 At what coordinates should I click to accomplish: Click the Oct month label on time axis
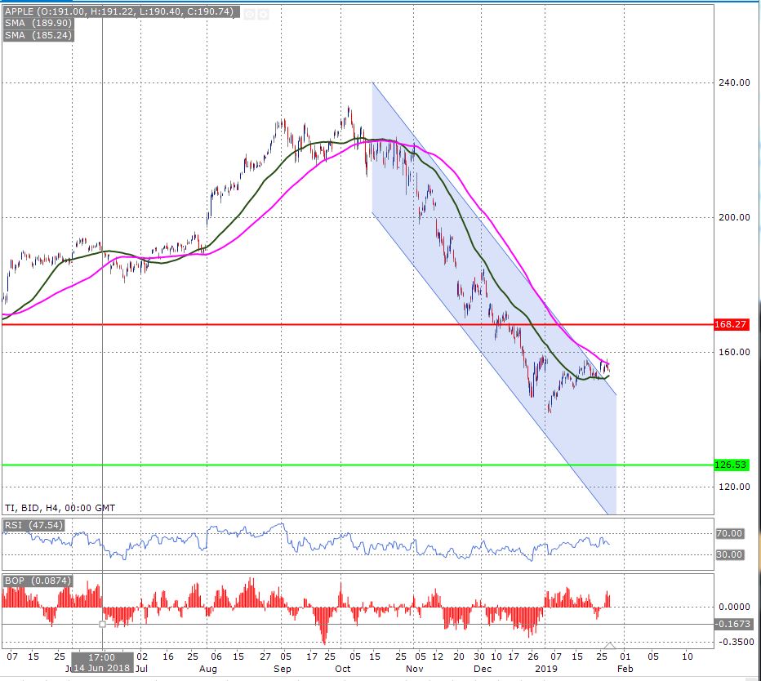point(343,669)
